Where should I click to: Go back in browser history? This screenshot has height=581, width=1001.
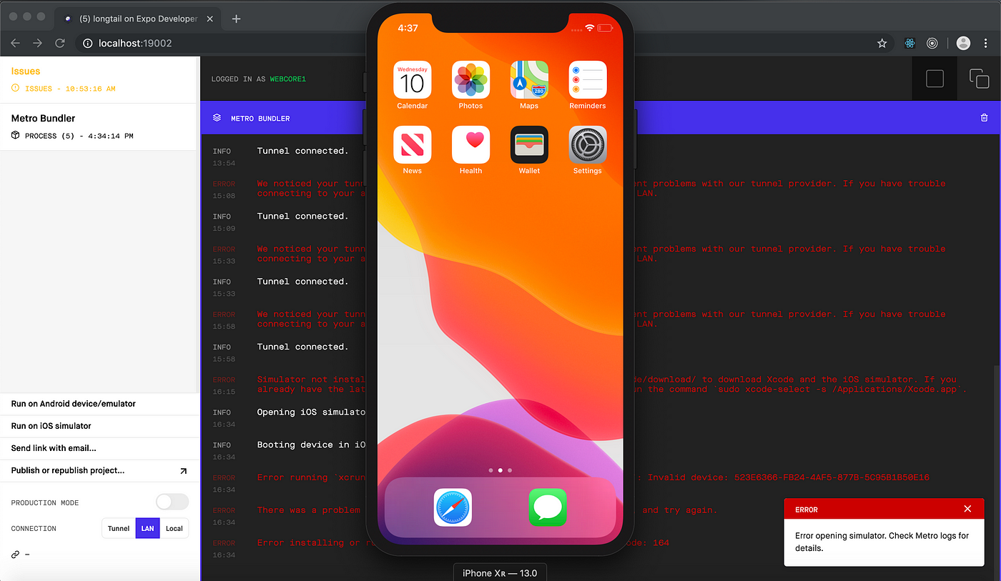coord(15,44)
